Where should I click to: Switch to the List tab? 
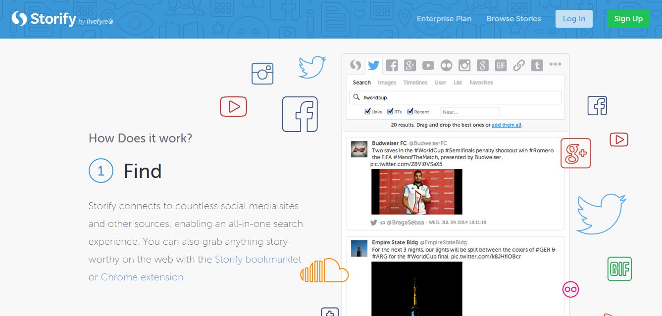point(458,83)
